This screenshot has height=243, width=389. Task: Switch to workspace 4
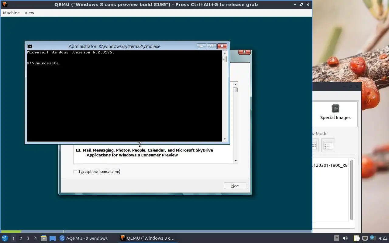point(35,238)
